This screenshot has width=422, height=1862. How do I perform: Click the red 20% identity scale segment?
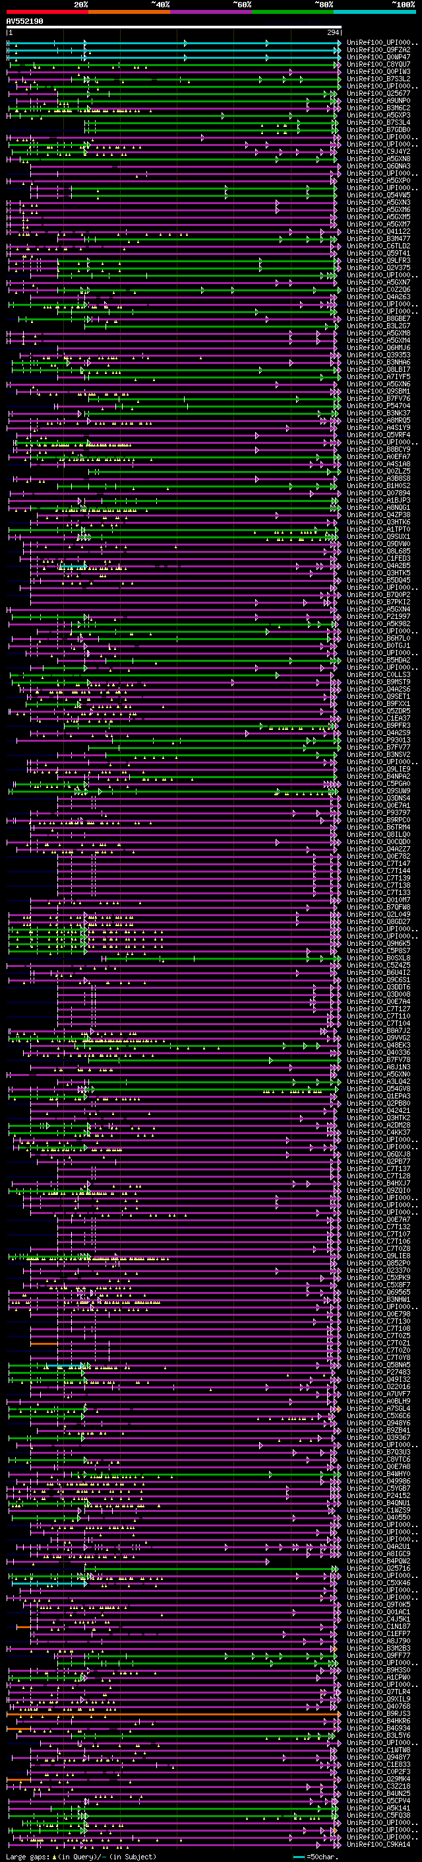pyautogui.click(x=47, y=12)
